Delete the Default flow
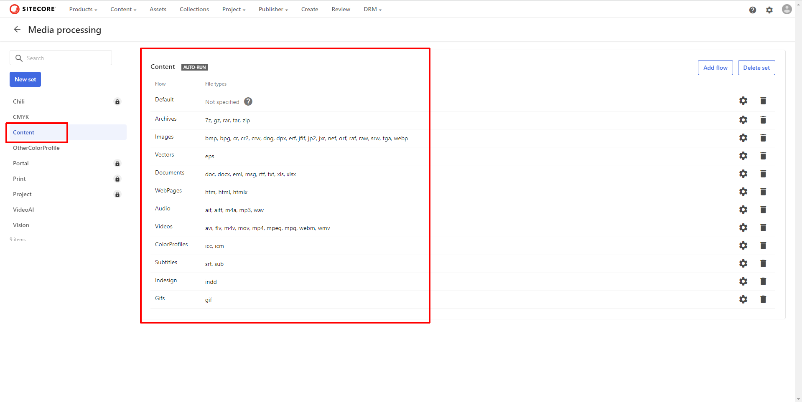 [x=763, y=101]
